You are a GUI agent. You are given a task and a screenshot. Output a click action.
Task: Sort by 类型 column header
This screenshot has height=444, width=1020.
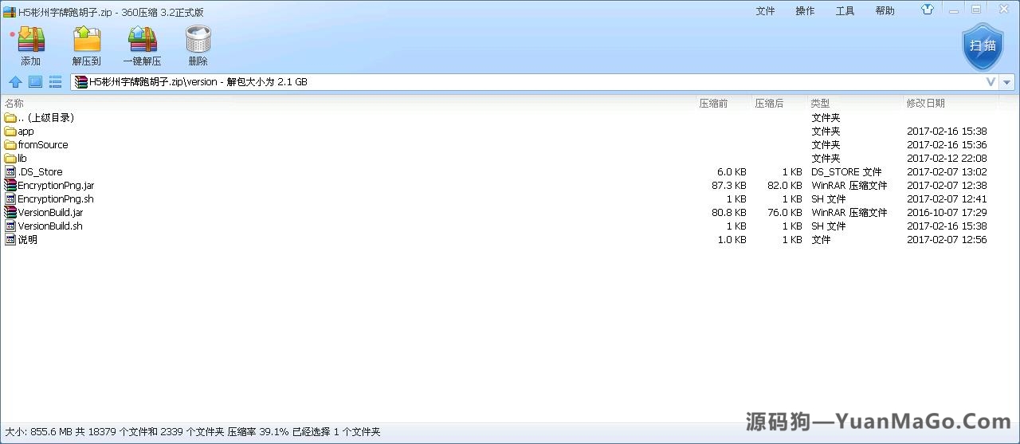820,103
